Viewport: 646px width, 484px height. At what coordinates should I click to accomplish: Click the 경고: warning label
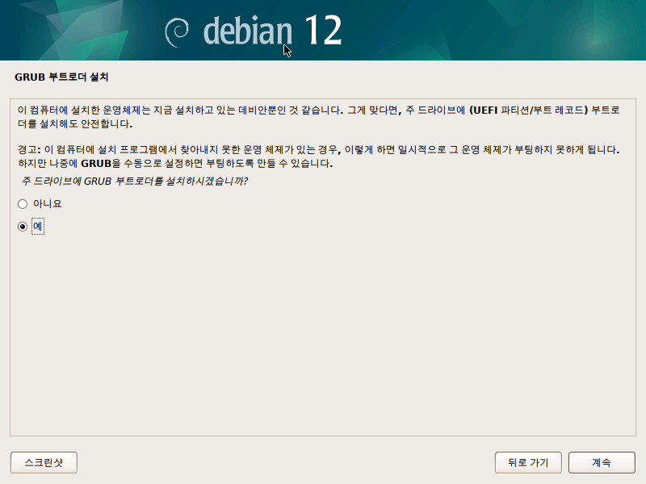click(29, 149)
